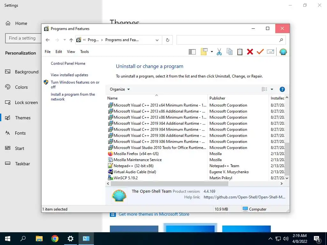
Task: Click the horizontal scrollbar thumb in program list
Action: pos(170,184)
